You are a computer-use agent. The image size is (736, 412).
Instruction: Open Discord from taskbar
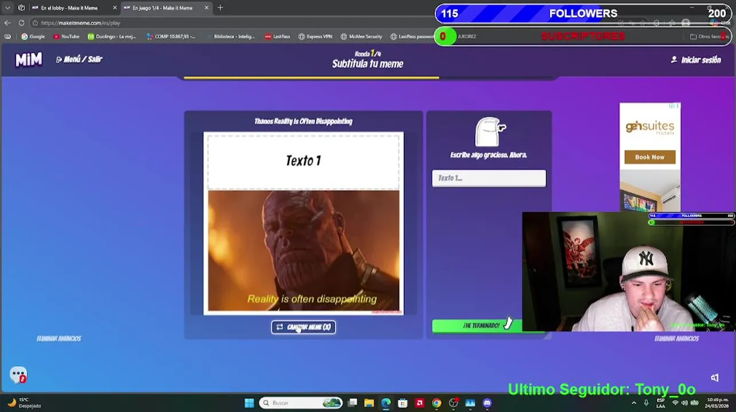tap(487, 403)
